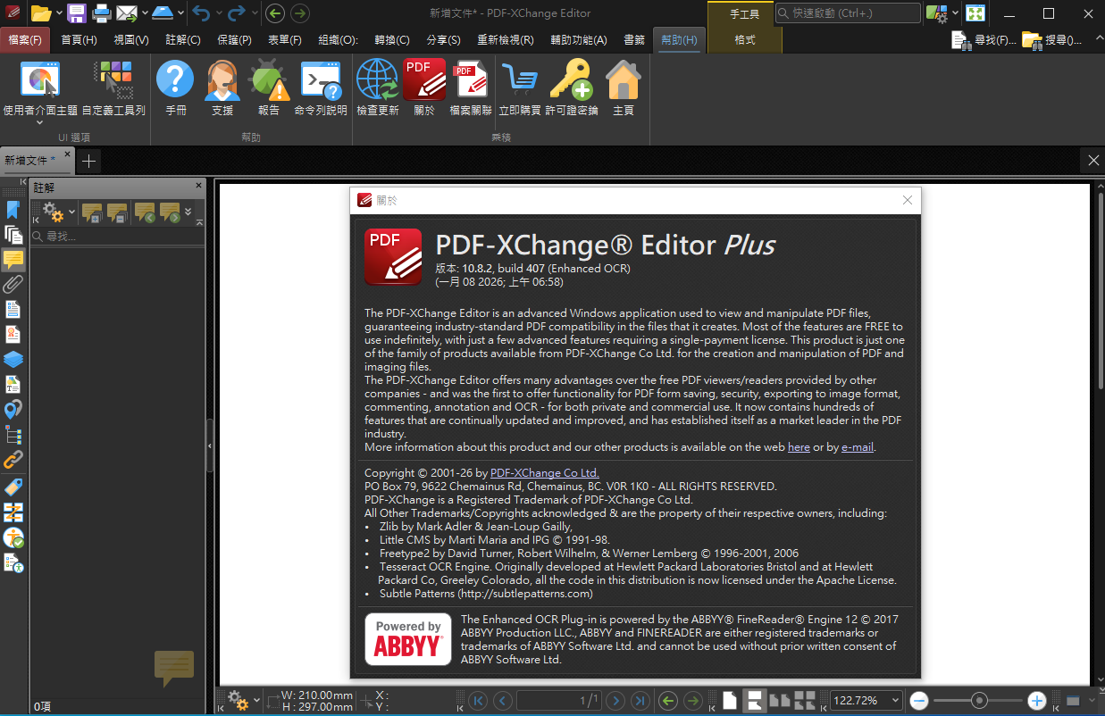Click the 'here' link in About dialog
This screenshot has height=716, width=1105.
coord(799,447)
